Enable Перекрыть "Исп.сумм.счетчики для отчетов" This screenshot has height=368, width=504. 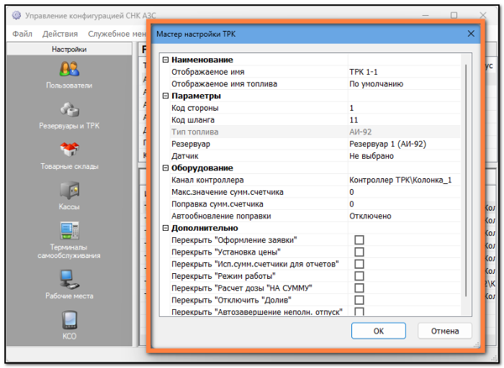[x=359, y=264]
